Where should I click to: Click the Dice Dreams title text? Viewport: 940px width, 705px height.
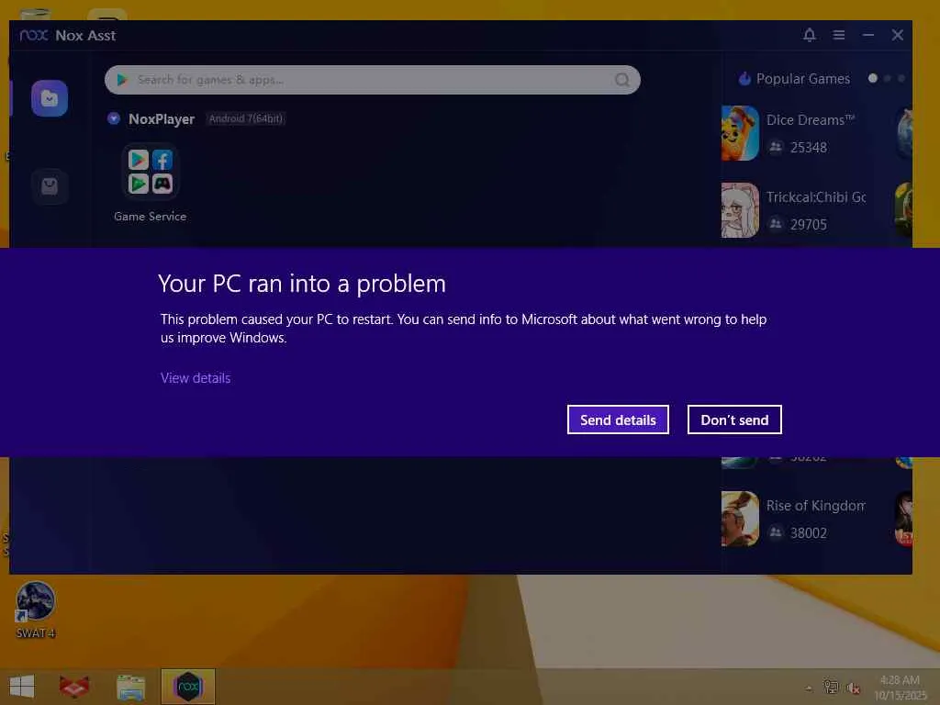[x=810, y=120]
